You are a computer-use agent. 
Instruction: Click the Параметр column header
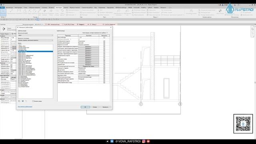click(x=68, y=36)
